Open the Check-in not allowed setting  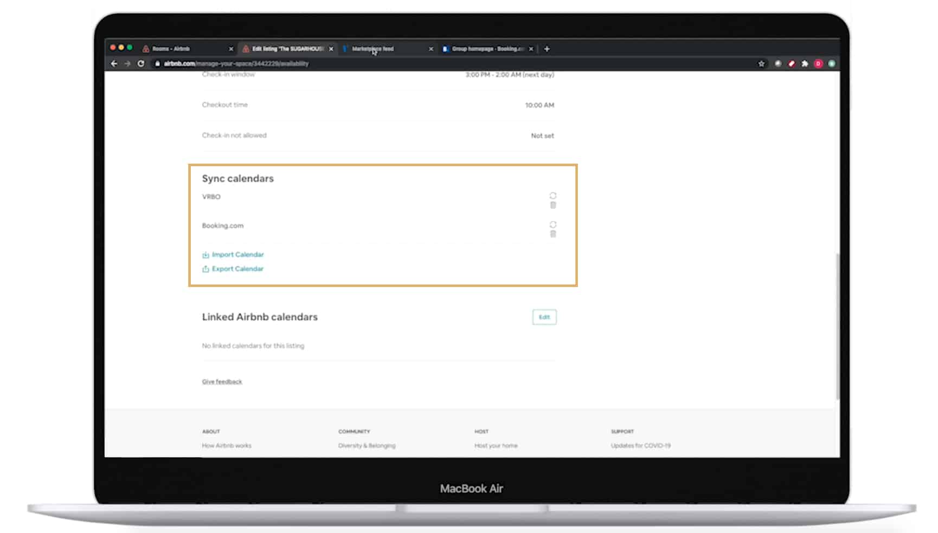click(x=378, y=135)
